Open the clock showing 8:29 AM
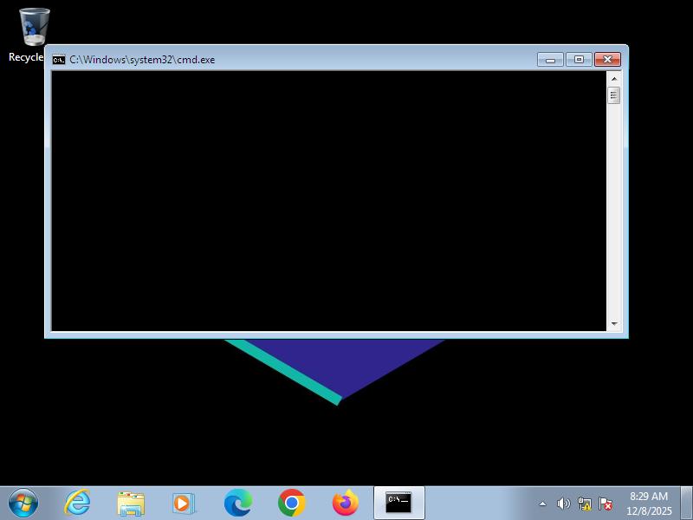 tap(649, 504)
